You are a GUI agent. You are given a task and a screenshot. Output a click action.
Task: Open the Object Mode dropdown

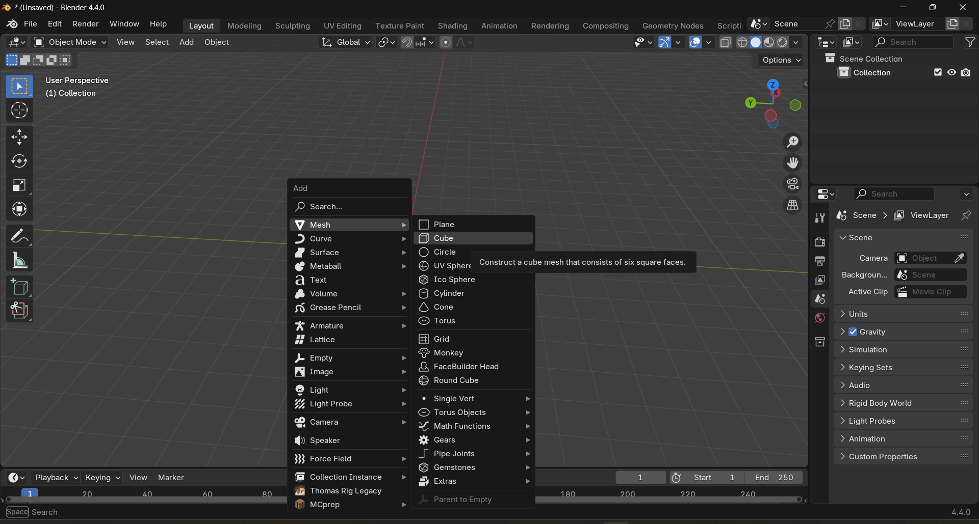(70, 42)
